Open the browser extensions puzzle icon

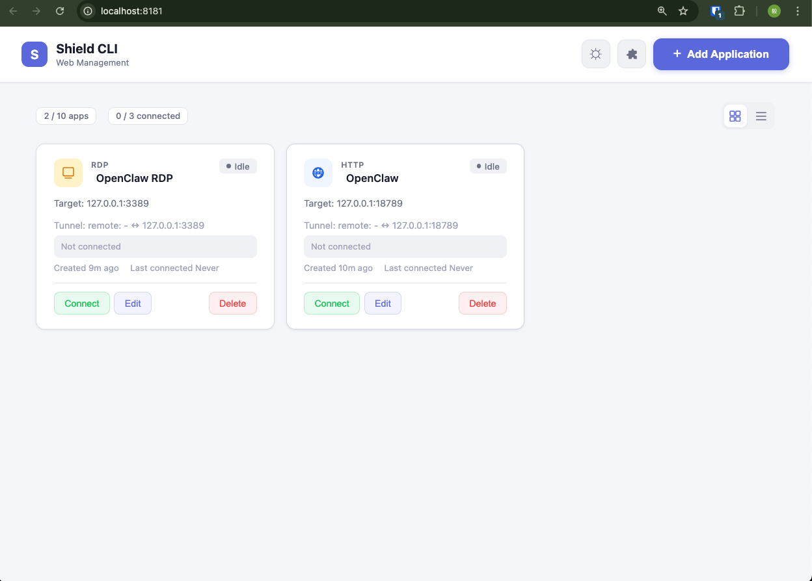(x=740, y=11)
